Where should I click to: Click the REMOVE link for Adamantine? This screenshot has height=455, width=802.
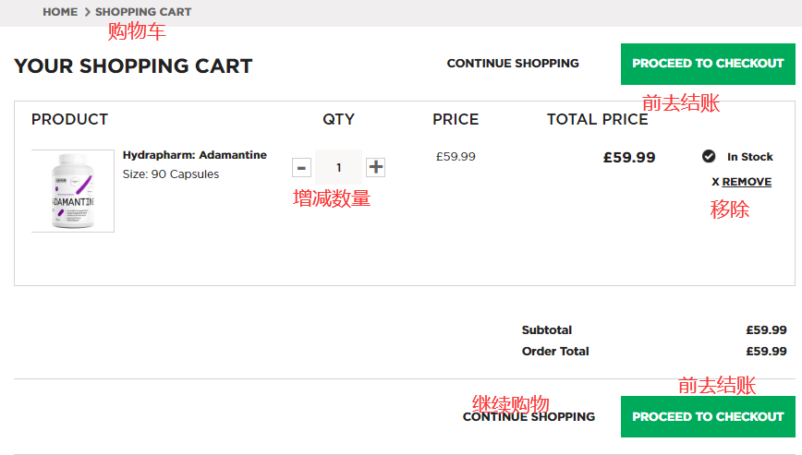coord(747,182)
